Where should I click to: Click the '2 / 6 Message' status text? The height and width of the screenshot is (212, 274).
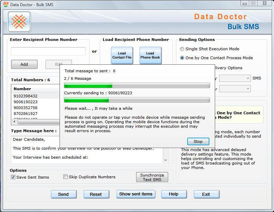(78, 78)
